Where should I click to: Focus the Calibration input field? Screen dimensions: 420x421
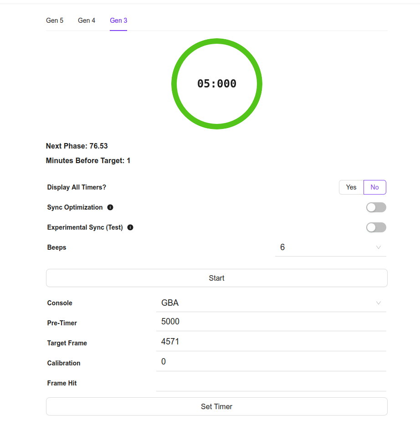(x=271, y=362)
